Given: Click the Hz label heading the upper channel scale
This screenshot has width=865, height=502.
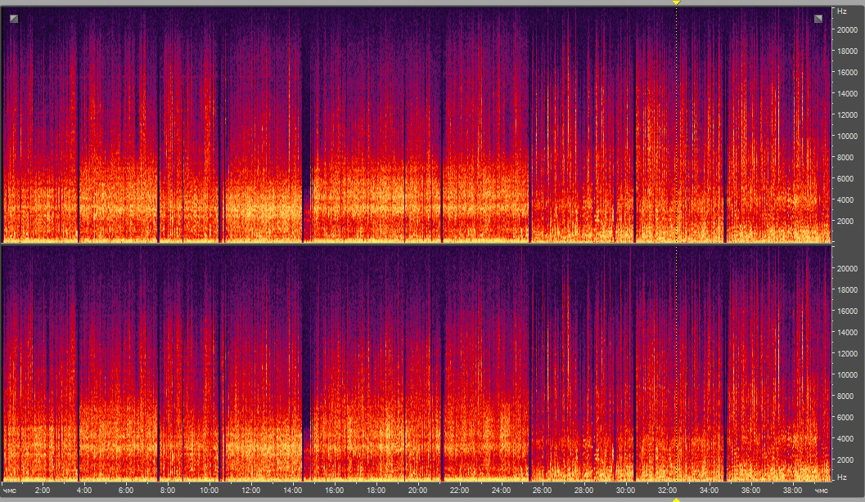Looking at the screenshot, I should 842,11.
